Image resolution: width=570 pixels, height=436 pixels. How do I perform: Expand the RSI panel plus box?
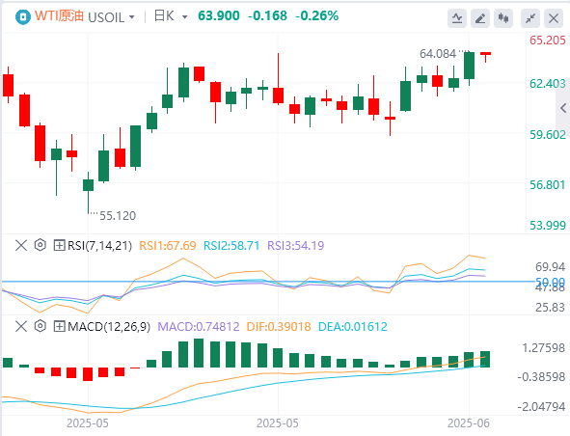point(59,245)
